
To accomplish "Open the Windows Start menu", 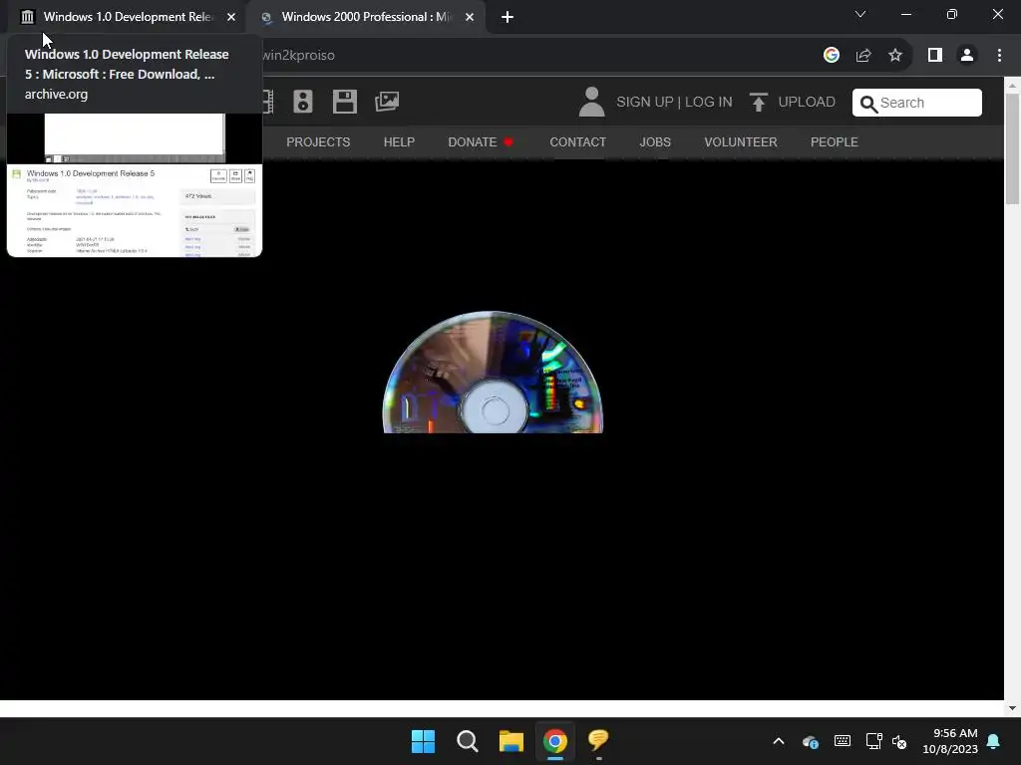I will (x=423, y=741).
